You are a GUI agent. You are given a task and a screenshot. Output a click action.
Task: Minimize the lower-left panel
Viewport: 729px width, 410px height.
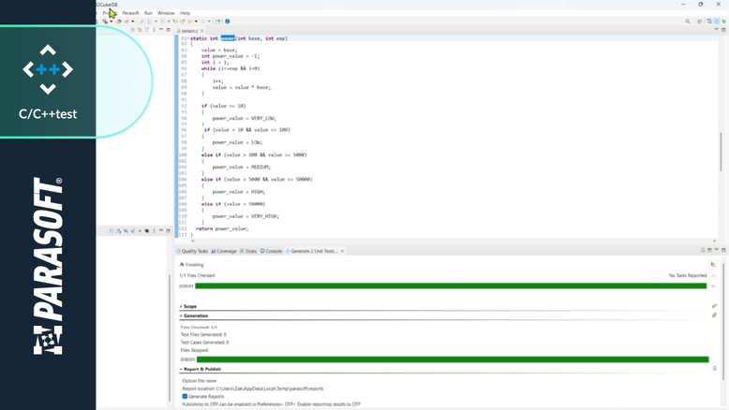click(161, 231)
